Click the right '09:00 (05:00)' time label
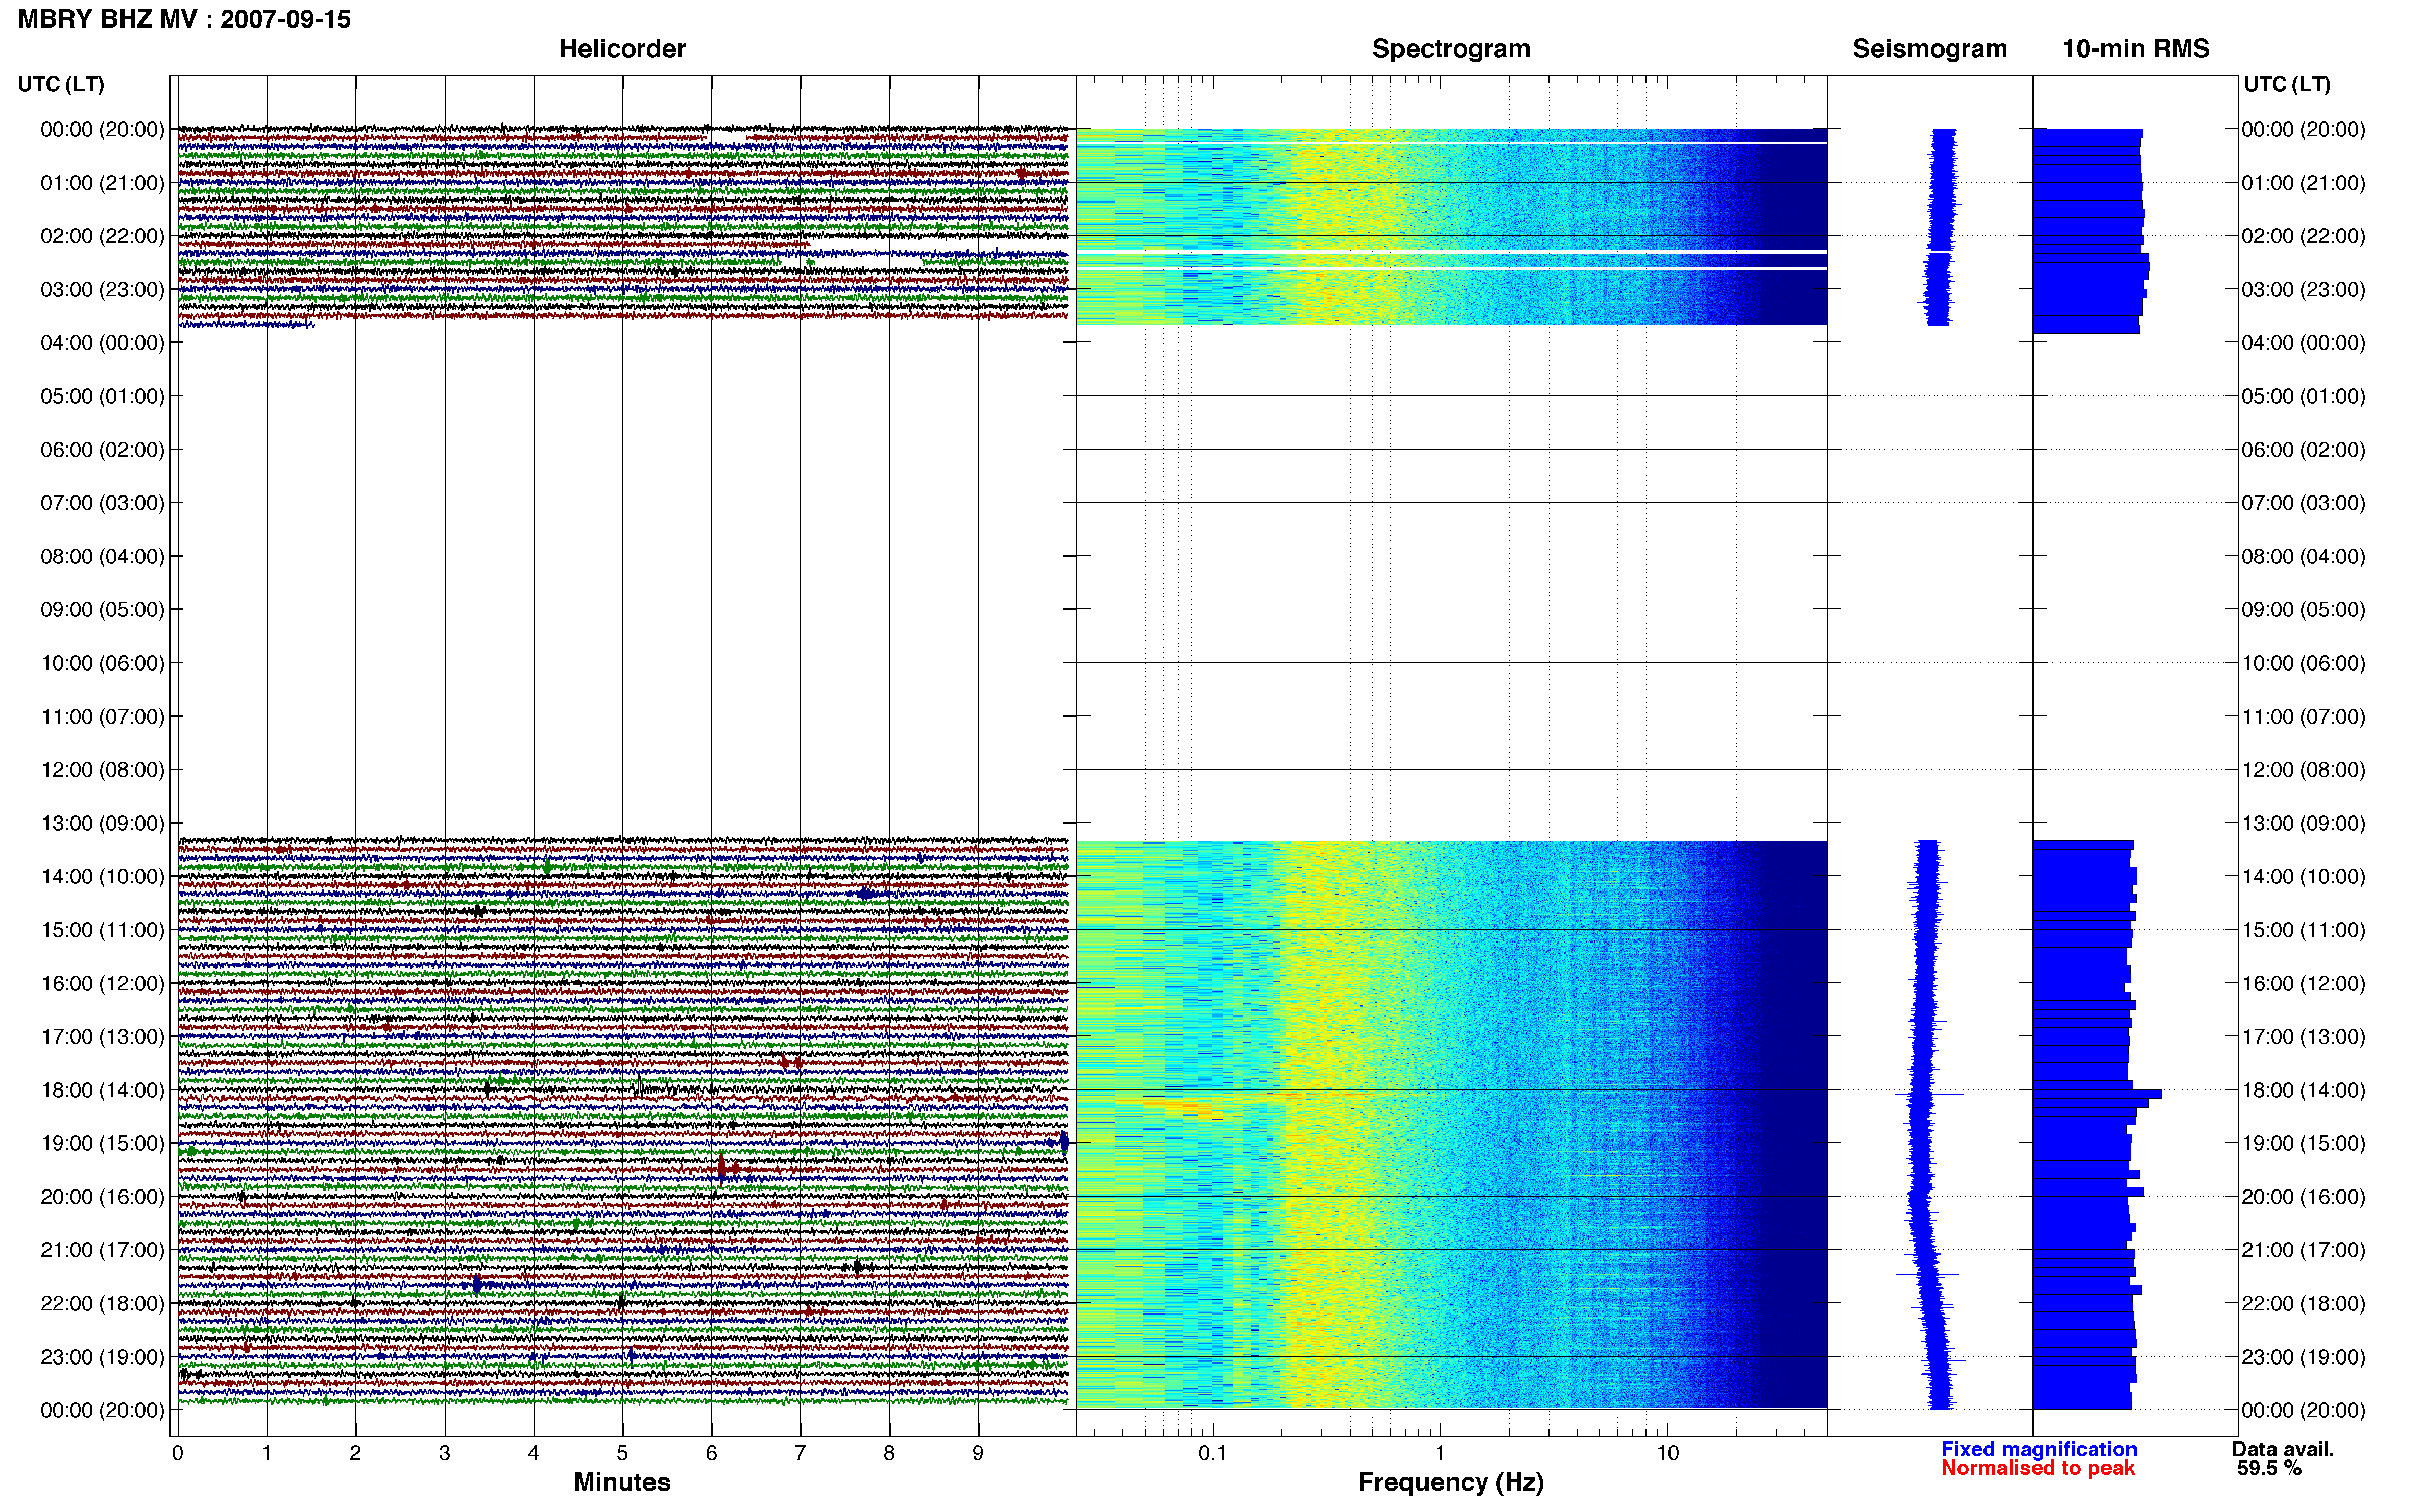The height and width of the screenshot is (1512, 2420). [2303, 610]
